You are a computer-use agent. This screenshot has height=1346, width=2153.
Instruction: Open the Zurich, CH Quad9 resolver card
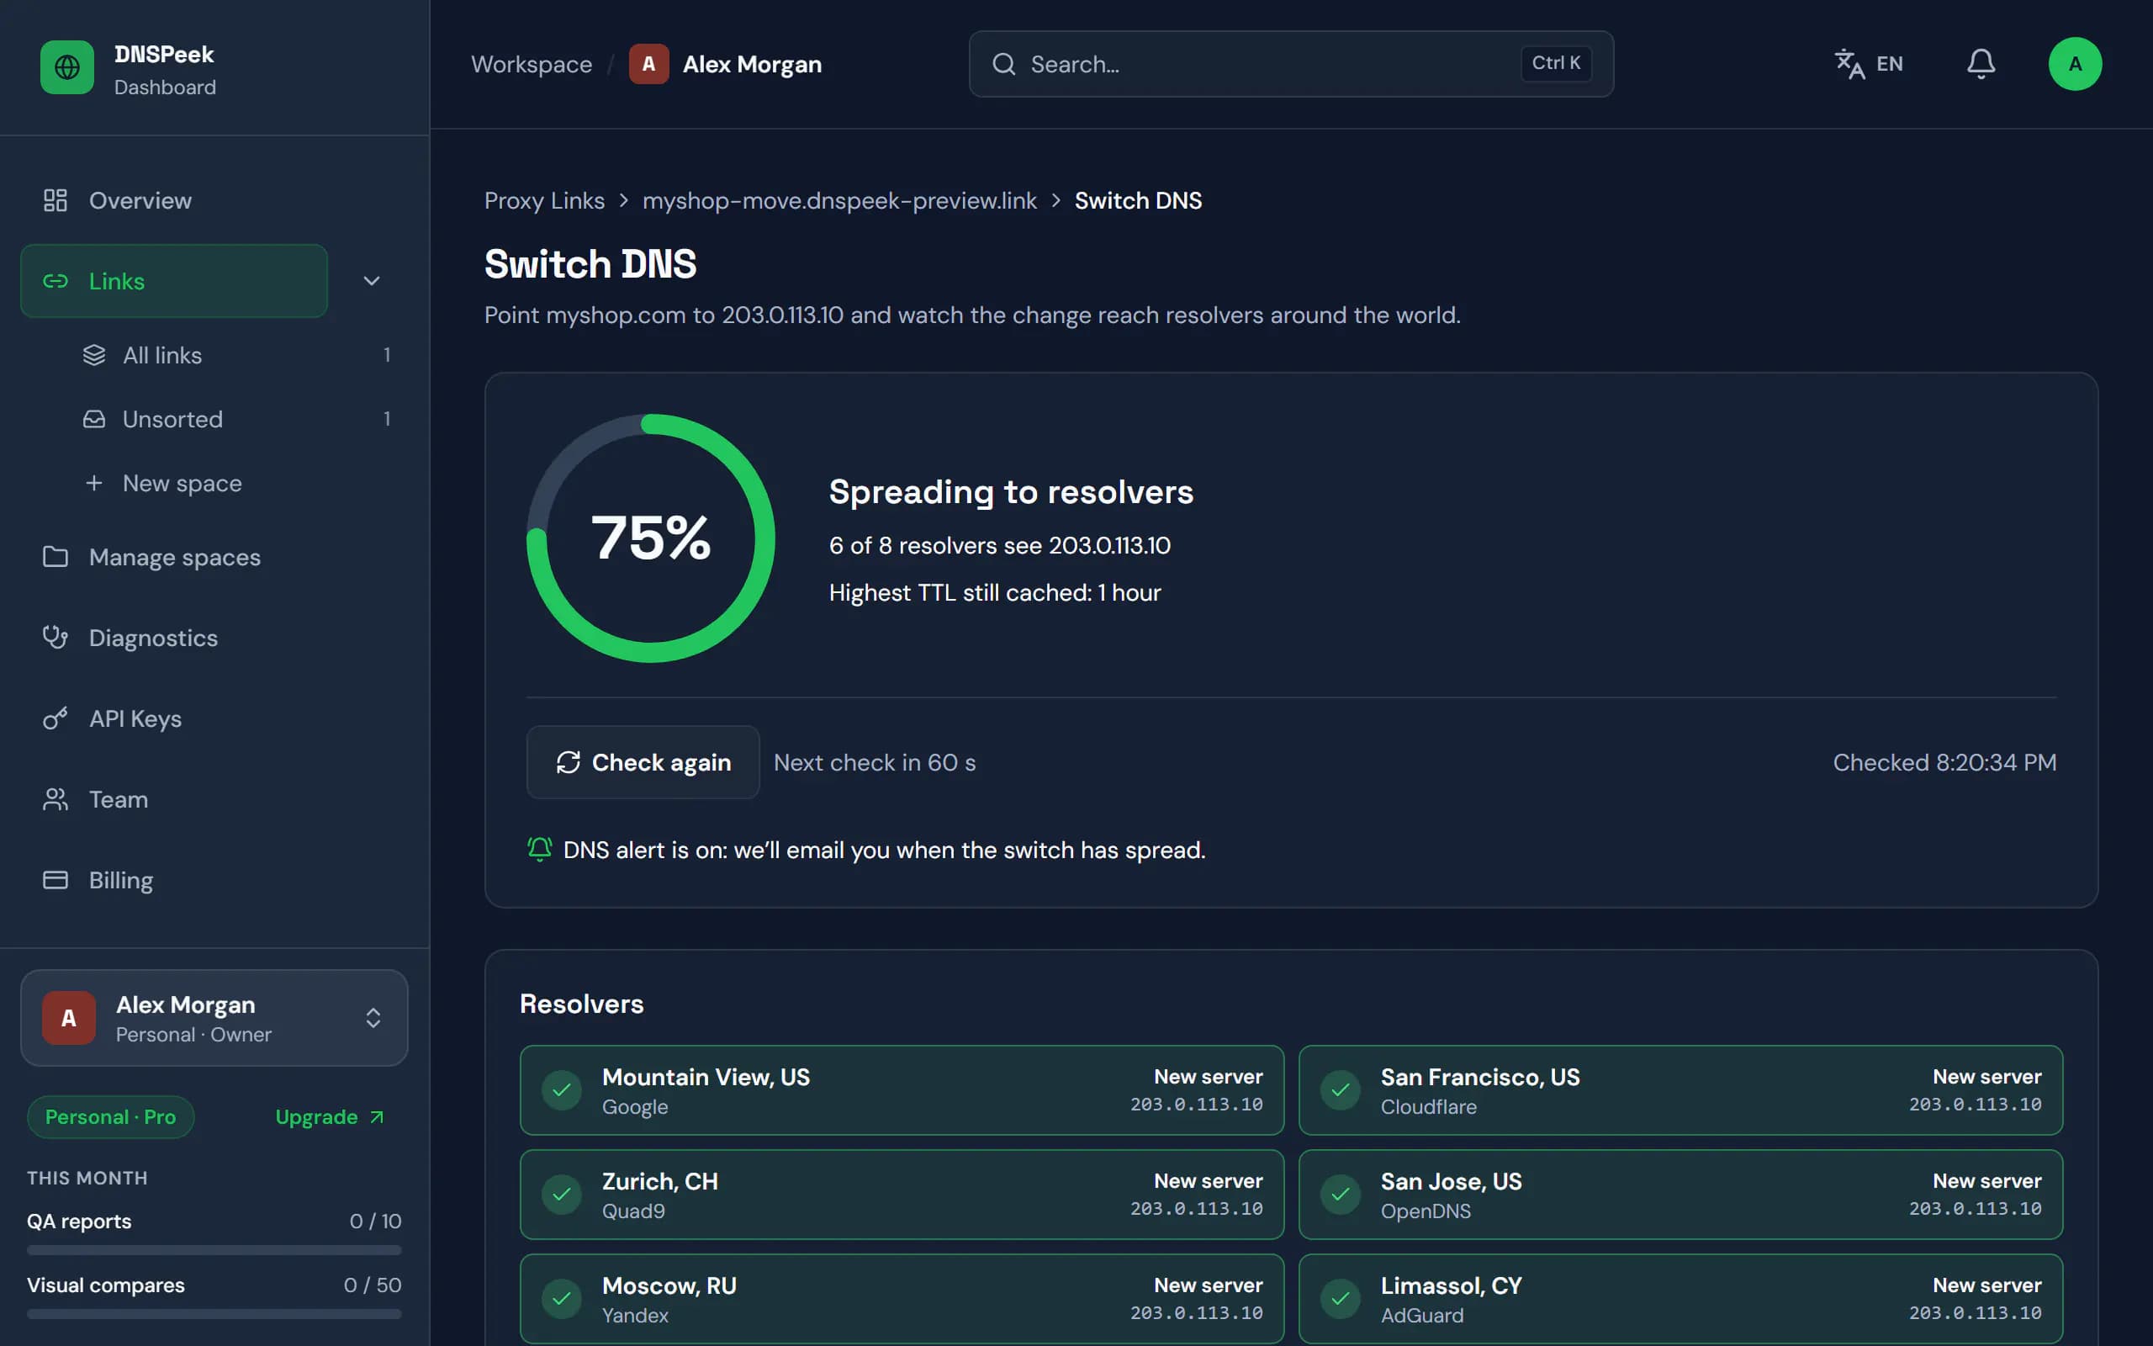click(x=902, y=1195)
